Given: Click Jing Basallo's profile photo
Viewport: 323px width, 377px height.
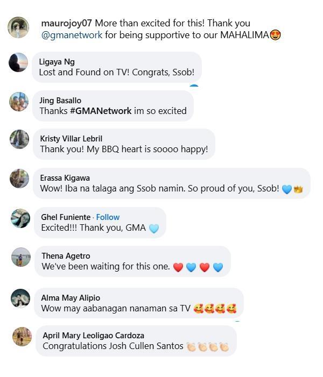Looking at the screenshot, I should click(x=19, y=101).
